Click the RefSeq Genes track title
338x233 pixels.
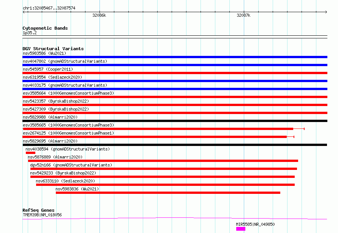pyautogui.click(x=38, y=210)
